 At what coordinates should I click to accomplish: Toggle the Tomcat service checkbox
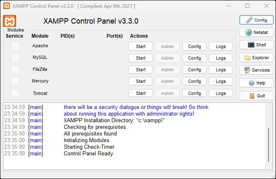point(15,93)
